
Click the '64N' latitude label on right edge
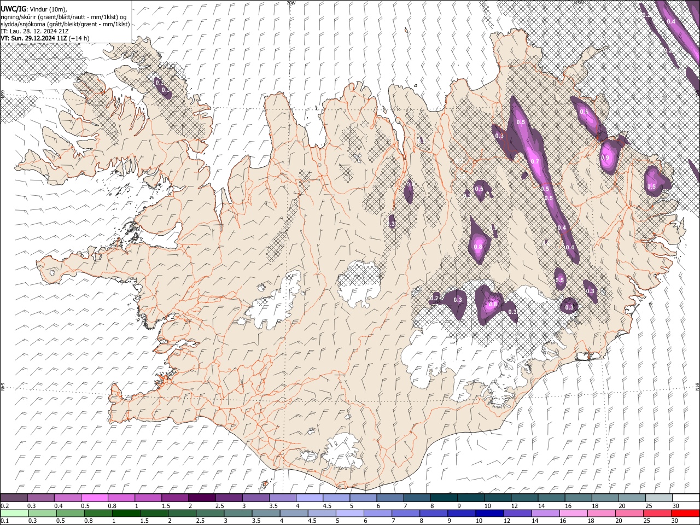click(697, 387)
